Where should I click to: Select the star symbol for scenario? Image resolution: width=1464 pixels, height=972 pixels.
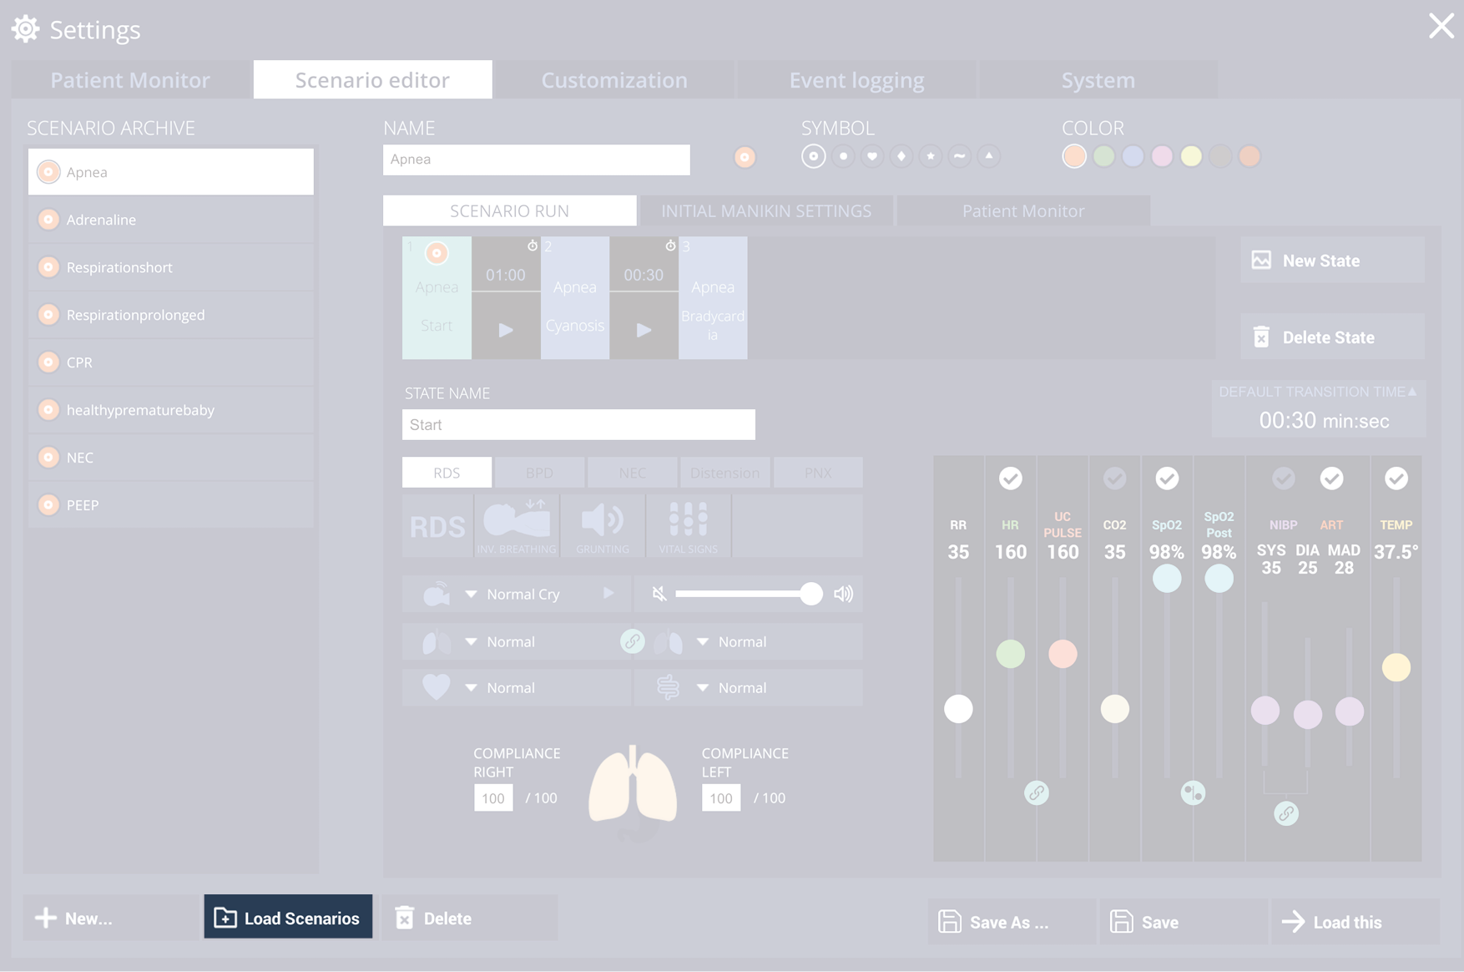pos(930,156)
